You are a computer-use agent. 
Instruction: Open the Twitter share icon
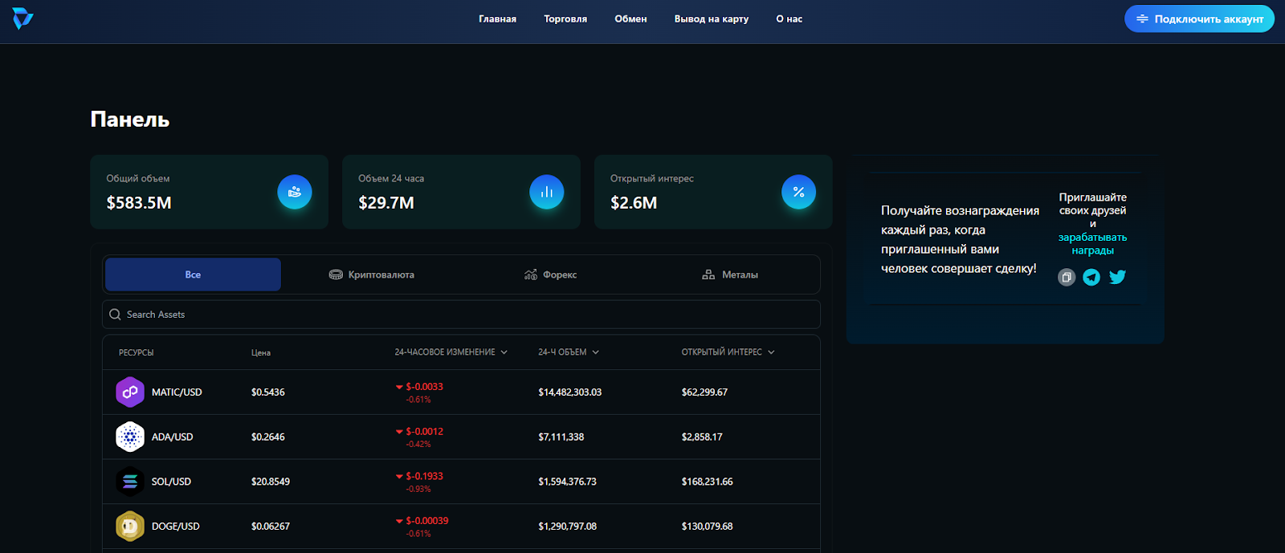pos(1117,277)
